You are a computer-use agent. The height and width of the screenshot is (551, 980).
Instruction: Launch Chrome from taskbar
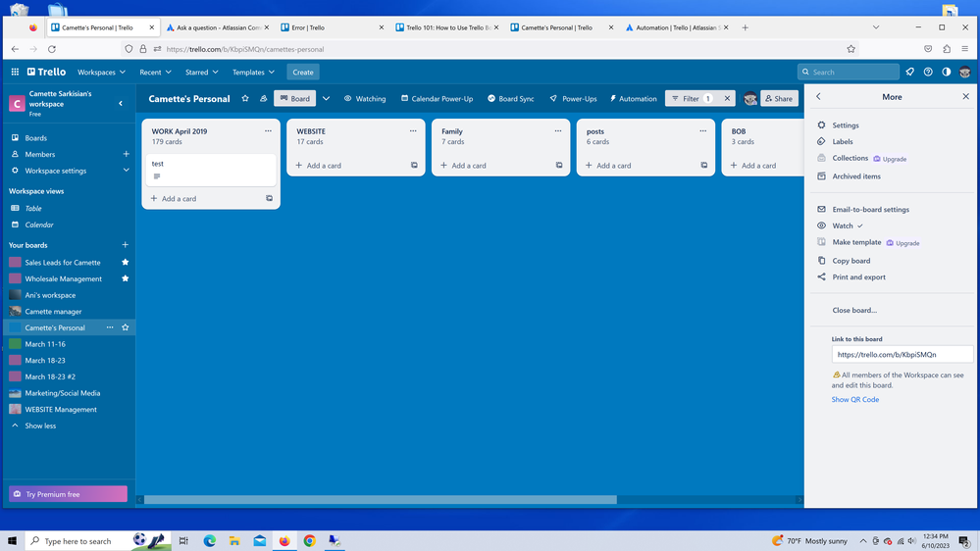pos(309,541)
